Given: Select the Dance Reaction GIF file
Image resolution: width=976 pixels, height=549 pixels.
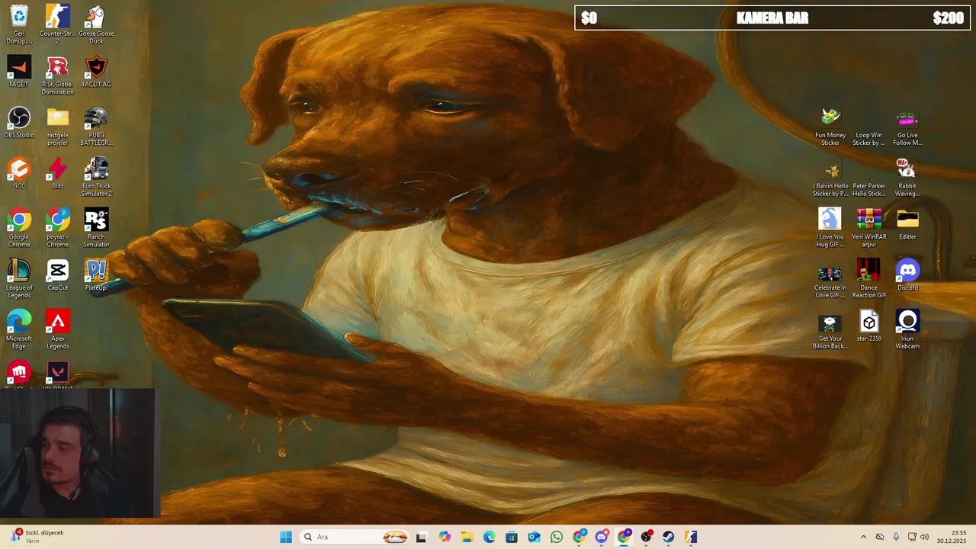Looking at the screenshot, I should point(868,278).
